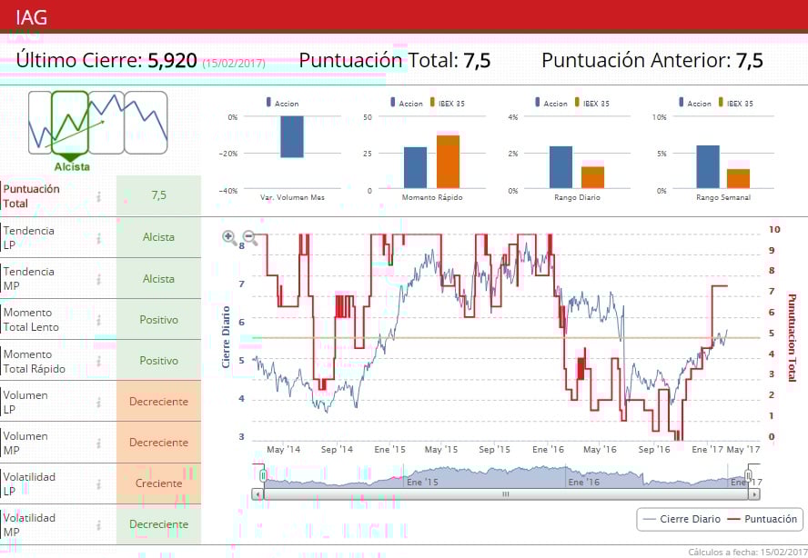The width and height of the screenshot is (808, 558).
Task: Click the Ene '16 label in navigator
Action: point(584,483)
